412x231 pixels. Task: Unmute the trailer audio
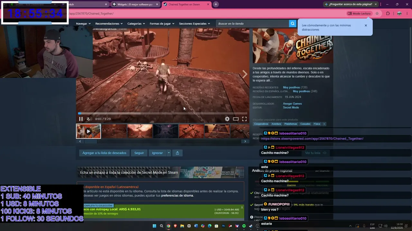click(89, 119)
